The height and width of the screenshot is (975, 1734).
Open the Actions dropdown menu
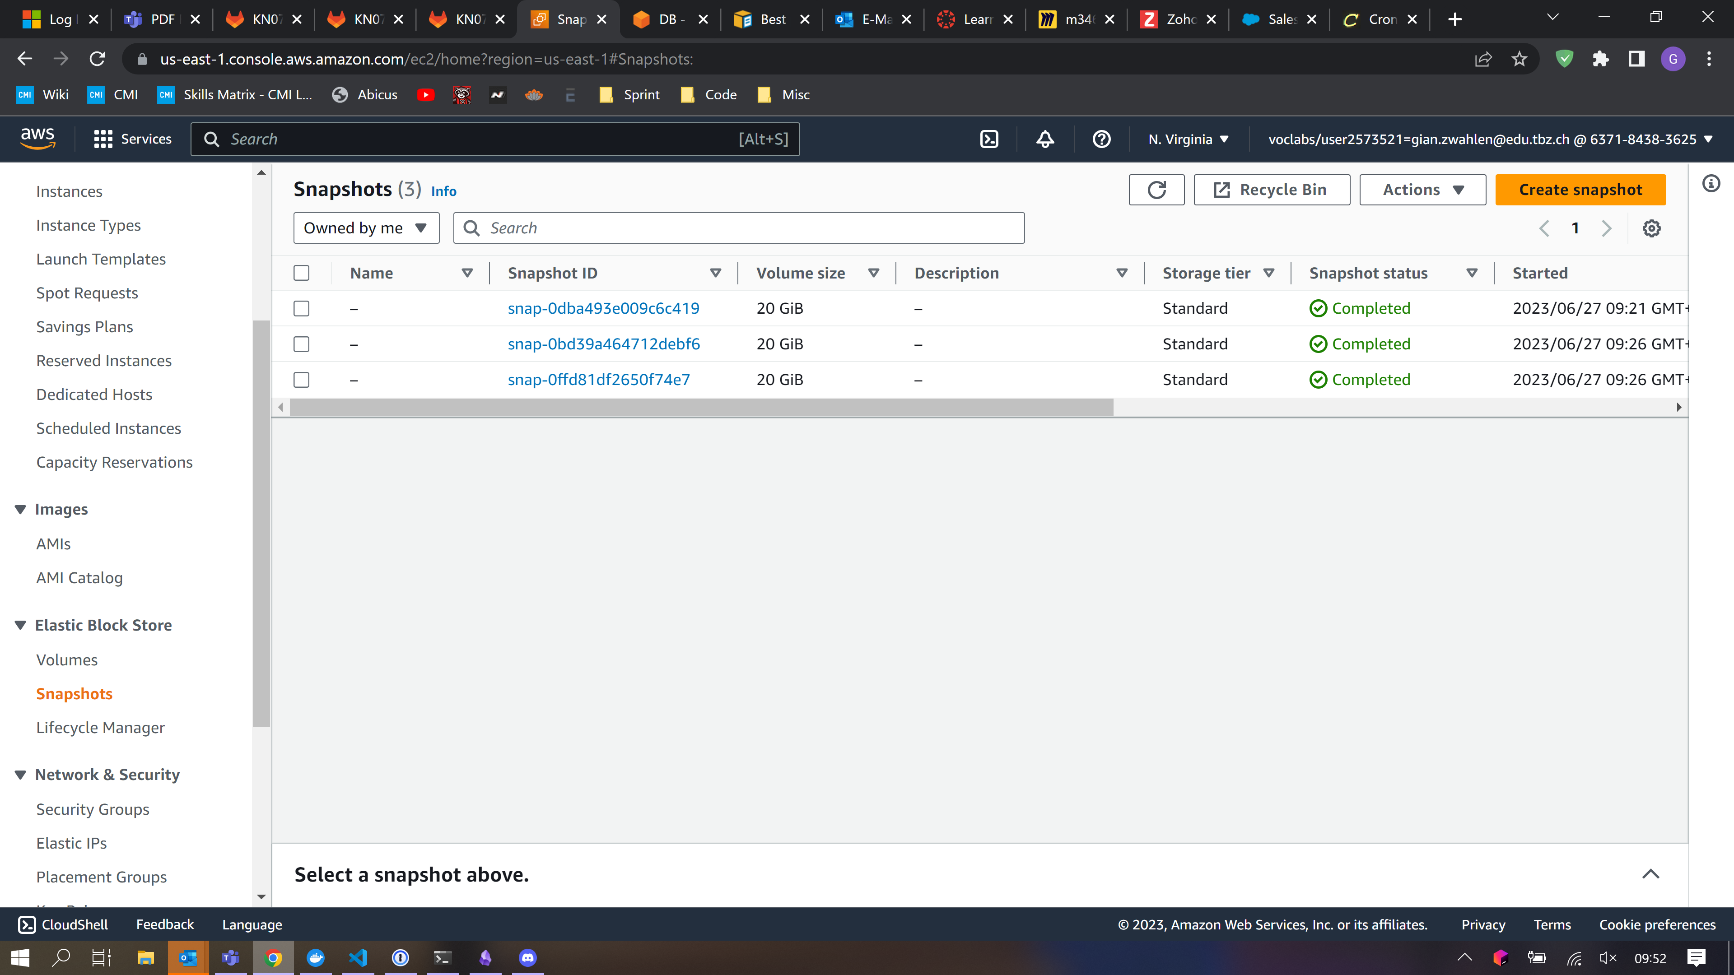click(1422, 190)
